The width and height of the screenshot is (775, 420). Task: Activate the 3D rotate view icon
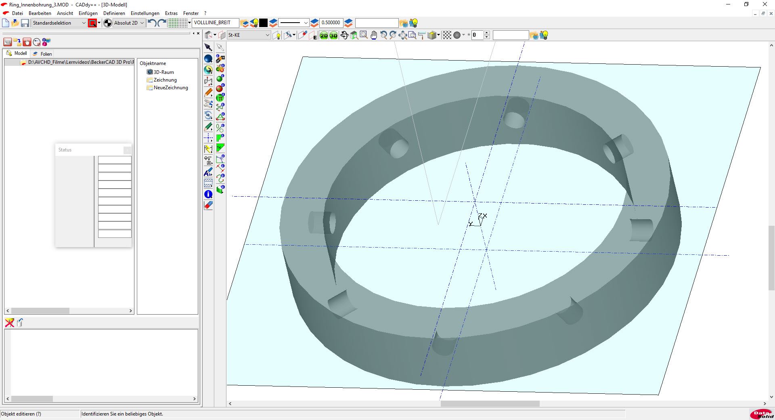(x=344, y=36)
